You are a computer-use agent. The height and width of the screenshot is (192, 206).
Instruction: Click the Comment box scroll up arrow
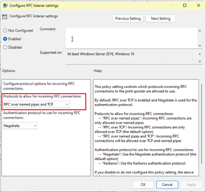tap(200, 30)
